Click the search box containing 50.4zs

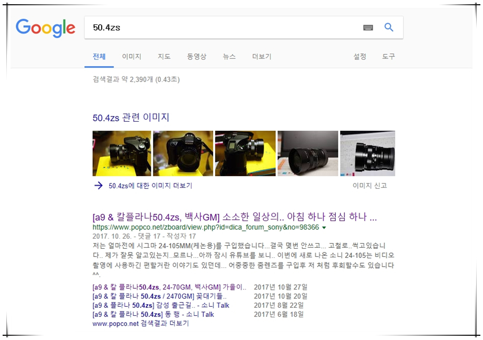tap(221, 27)
